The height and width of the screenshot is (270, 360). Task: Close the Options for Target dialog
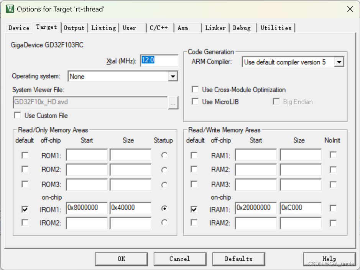[350, 9]
